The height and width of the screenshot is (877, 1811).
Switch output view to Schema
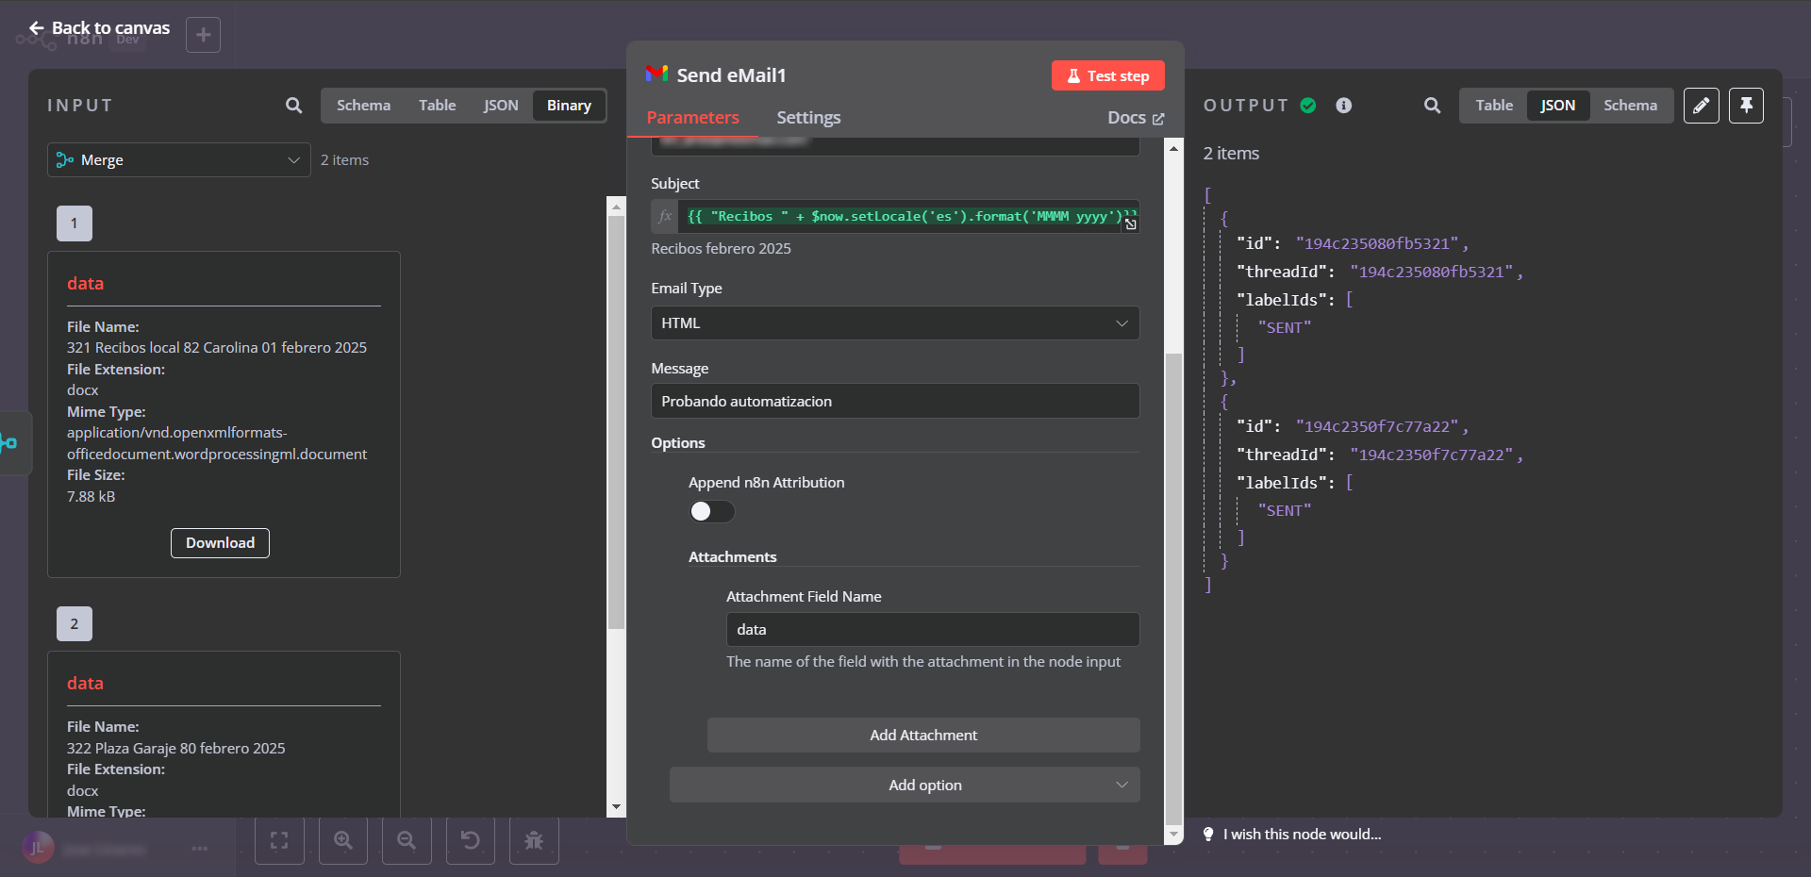tap(1630, 106)
